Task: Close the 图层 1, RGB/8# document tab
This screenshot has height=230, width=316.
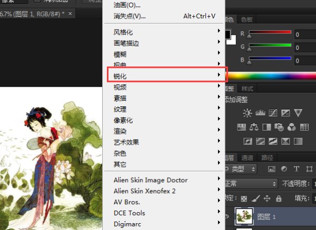Action: [x=70, y=14]
